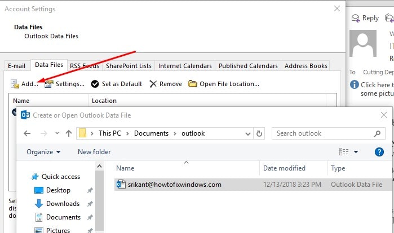Click the Outlook data file icon
This screenshot has width=394, height=233.
click(121, 185)
